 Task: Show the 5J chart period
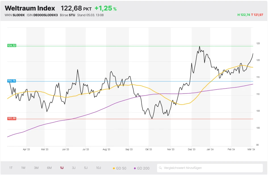click(x=86, y=168)
